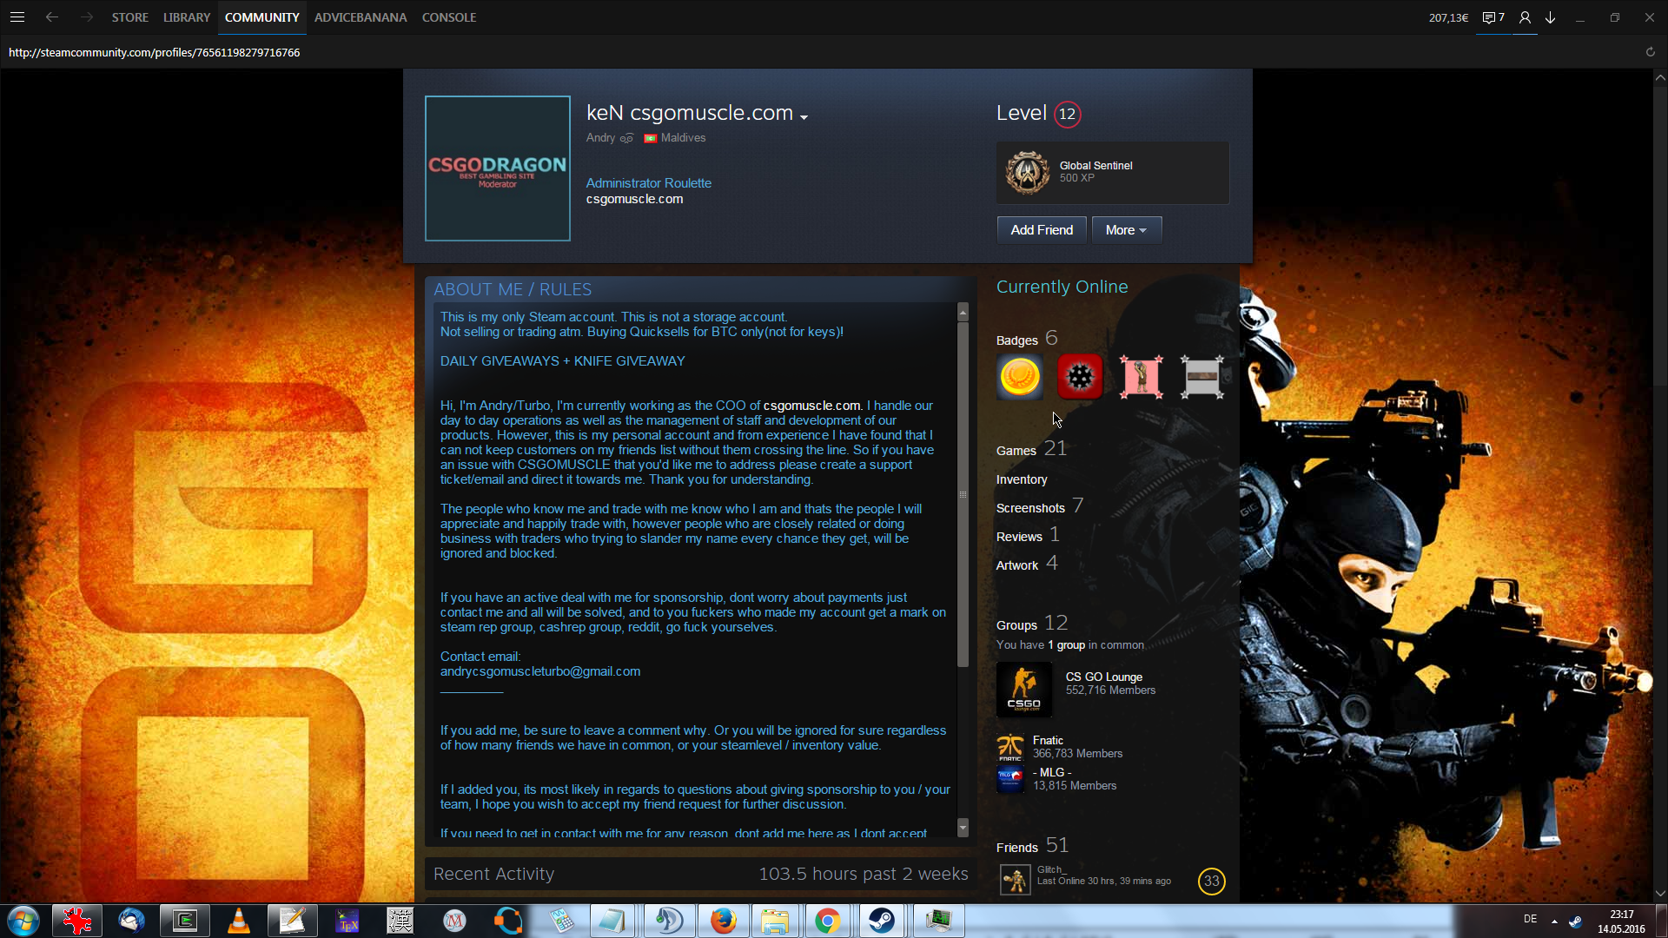This screenshot has width=1668, height=938.
Task: Open the calculator icon in taskbar
Action: pos(562,921)
